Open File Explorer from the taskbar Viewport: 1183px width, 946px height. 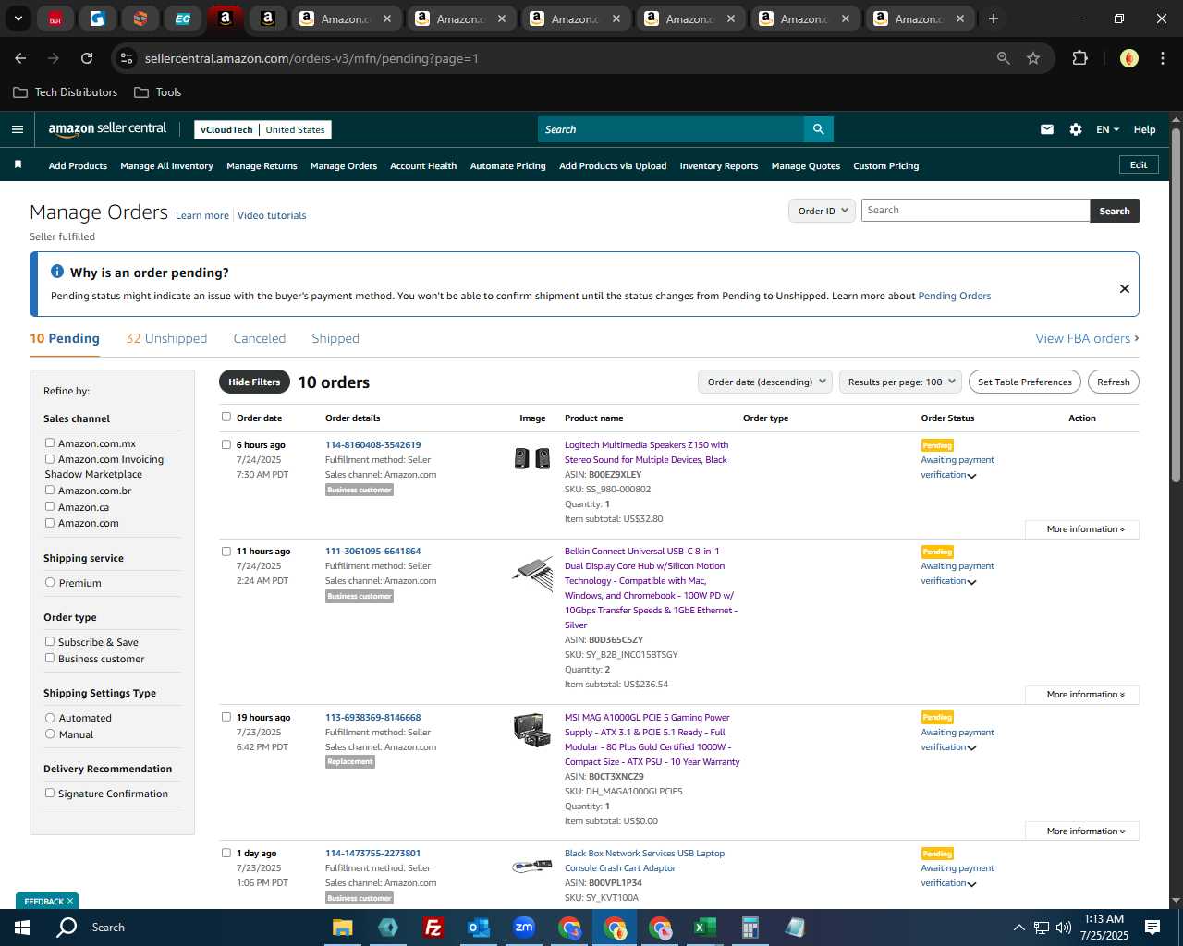click(342, 928)
